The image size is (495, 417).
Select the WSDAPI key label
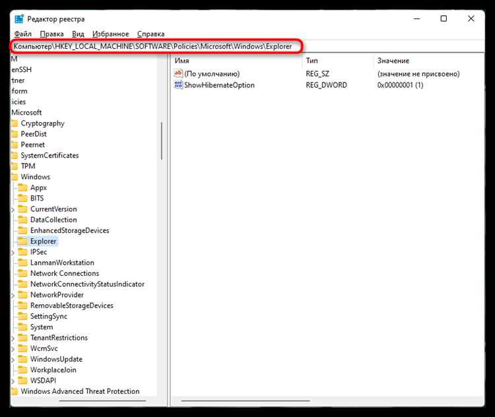point(43,381)
